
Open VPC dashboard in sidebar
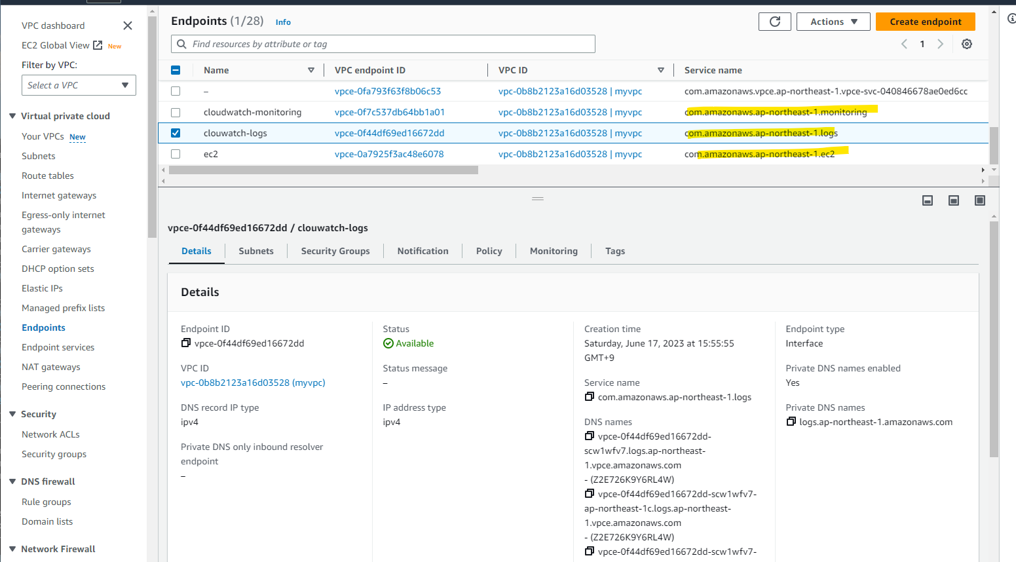[53, 26]
